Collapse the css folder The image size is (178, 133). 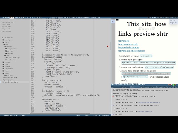coord(6,44)
